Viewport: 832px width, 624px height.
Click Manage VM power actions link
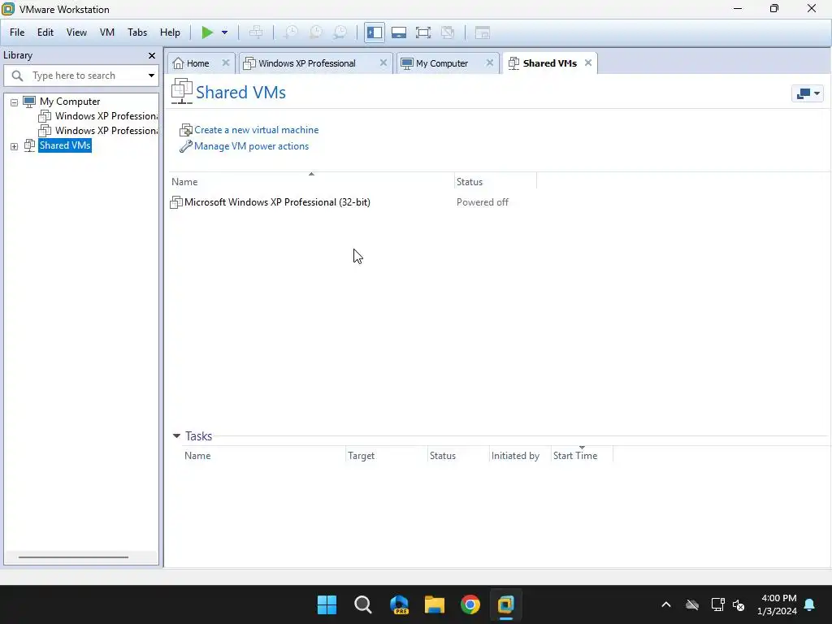coord(251,146)
